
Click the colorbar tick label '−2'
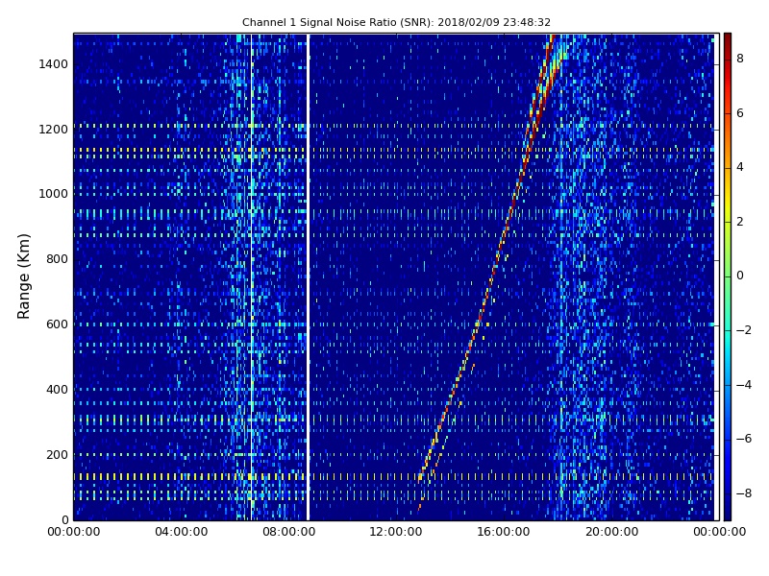pos(743,330)
